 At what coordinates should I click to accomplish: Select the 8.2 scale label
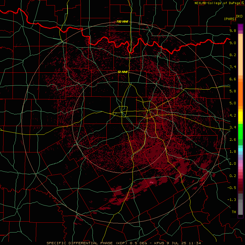point(233,55)
